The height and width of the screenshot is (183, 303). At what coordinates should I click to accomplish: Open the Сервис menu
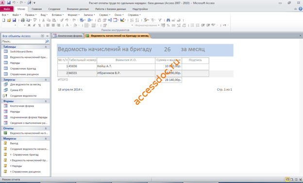[104, 15]
